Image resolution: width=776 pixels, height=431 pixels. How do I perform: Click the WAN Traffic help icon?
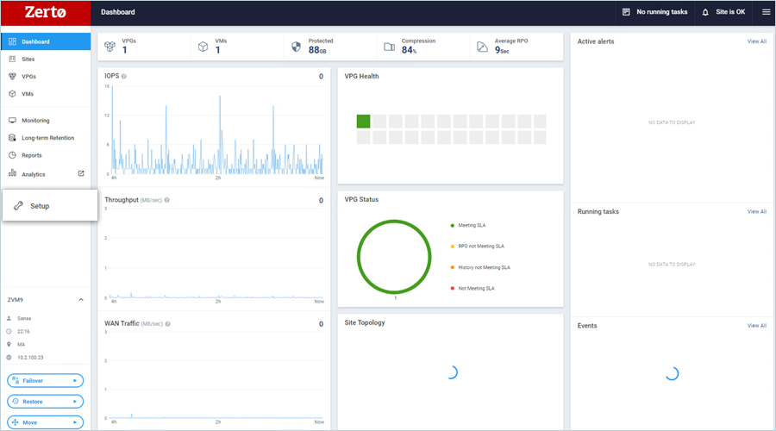coord(167,324)
